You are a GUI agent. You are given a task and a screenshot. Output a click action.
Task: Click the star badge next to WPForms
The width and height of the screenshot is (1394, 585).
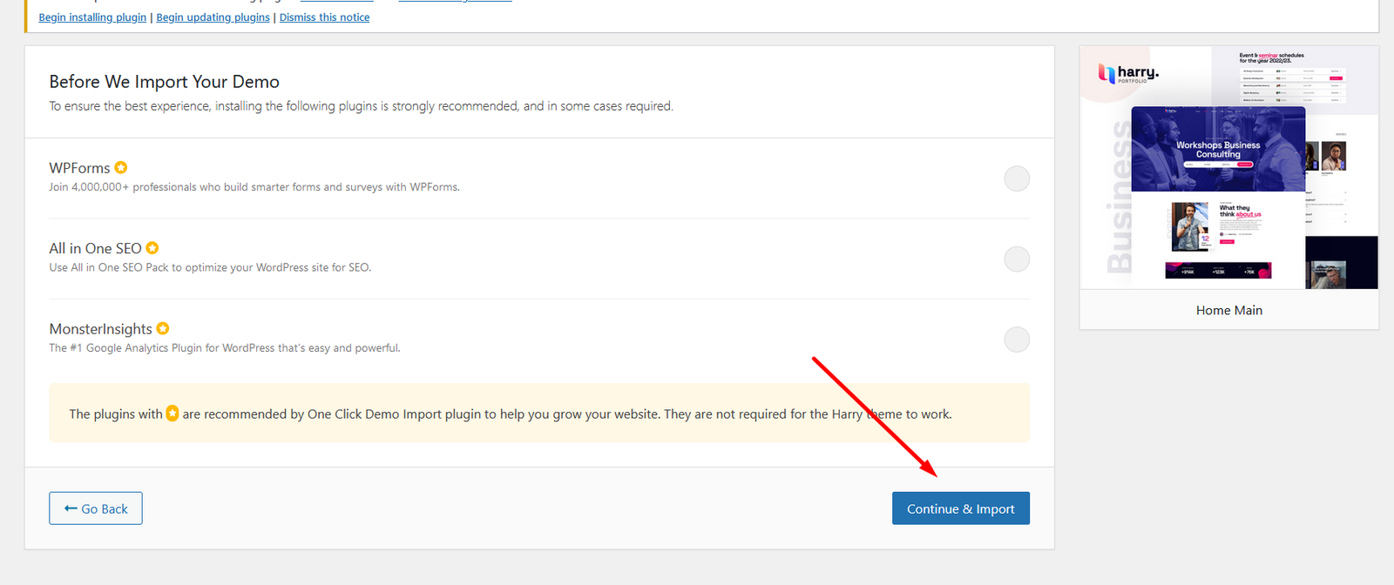[x=121, y=167]
